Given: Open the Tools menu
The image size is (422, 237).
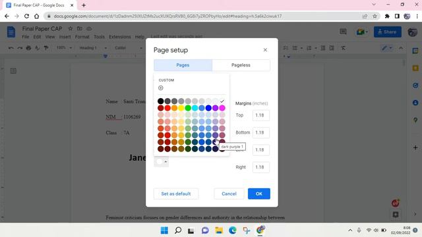Looking at the screenshot, I should click(x=99, y=37).
